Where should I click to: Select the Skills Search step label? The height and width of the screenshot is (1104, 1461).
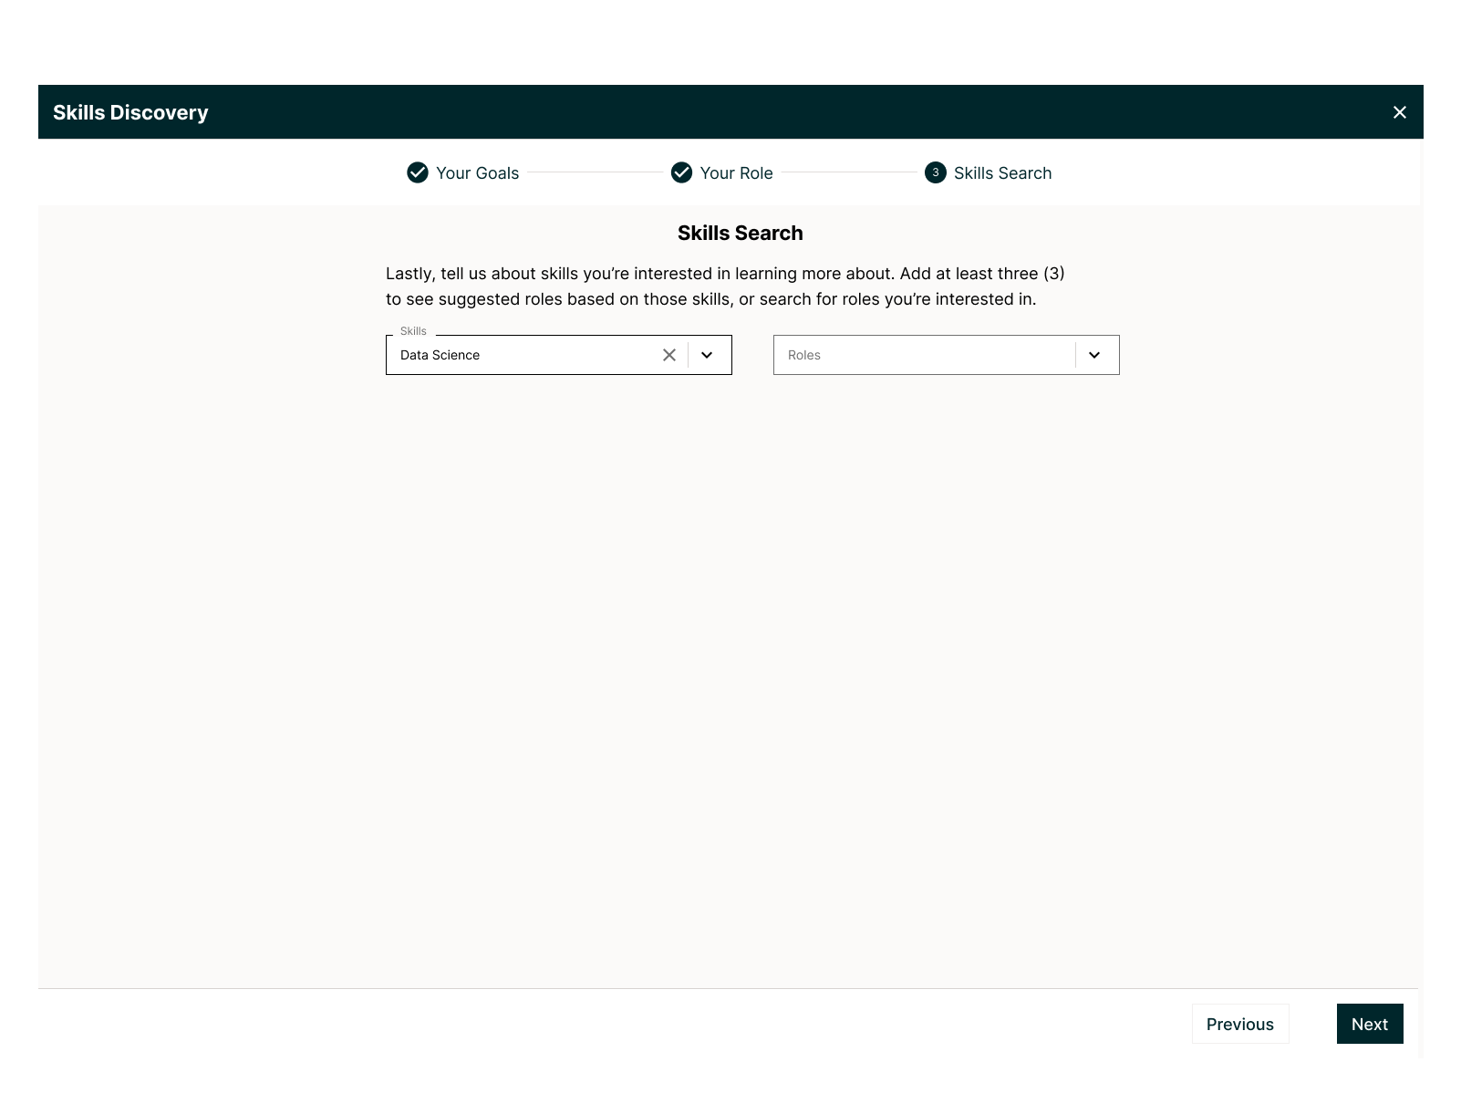point(1002,173)
